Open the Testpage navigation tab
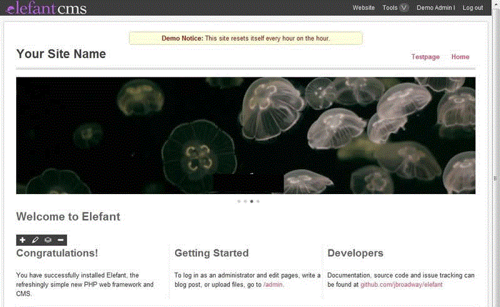 (425, 57)
